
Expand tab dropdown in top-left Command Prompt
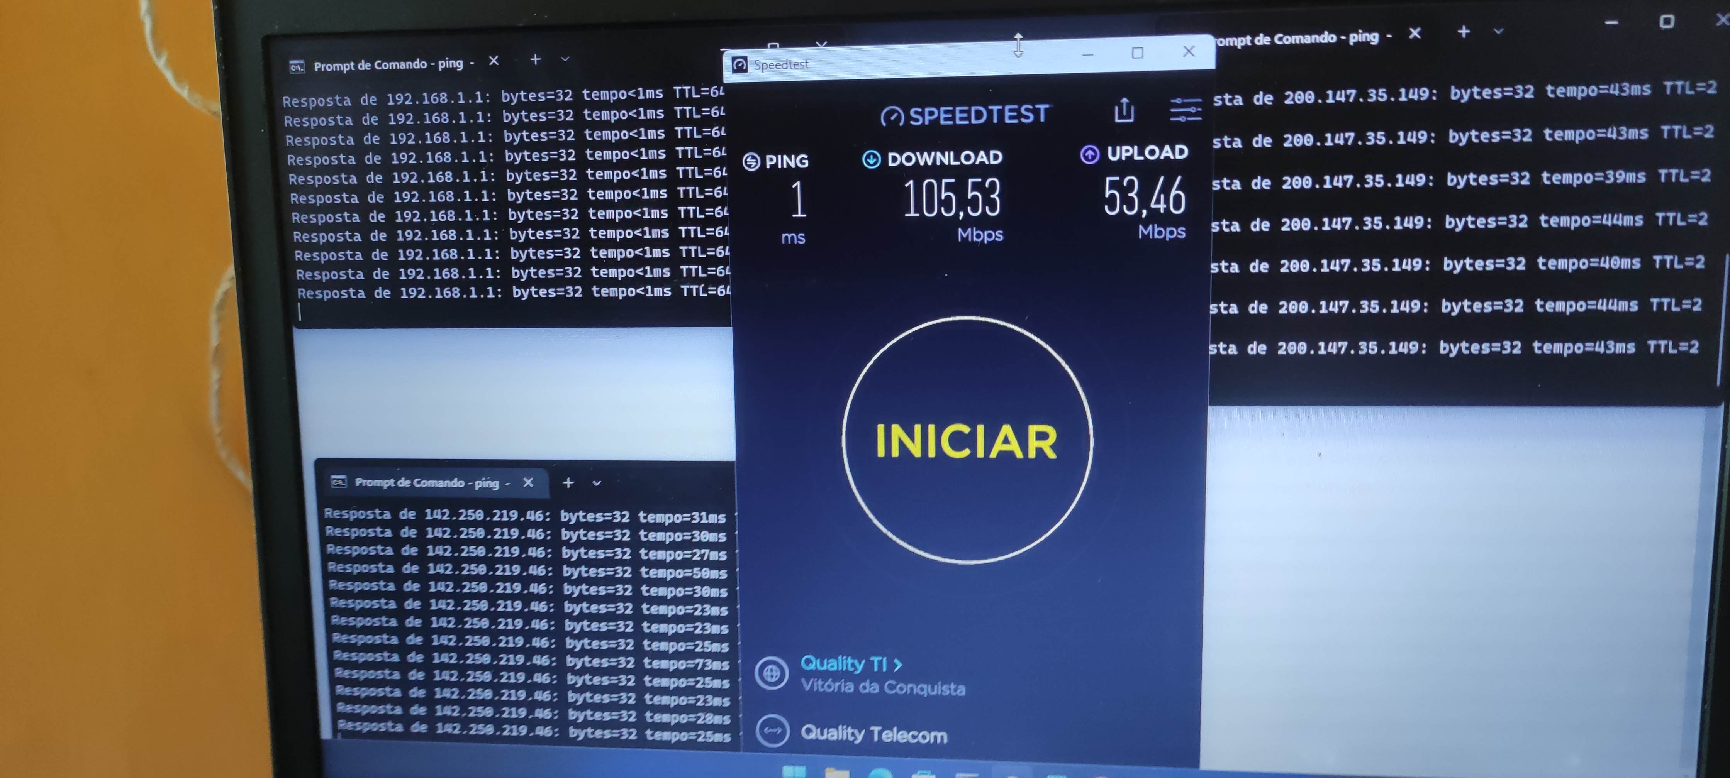(565, 59)
